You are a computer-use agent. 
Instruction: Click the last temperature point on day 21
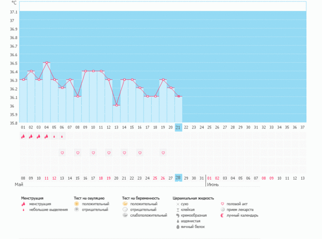pos(178,97)
